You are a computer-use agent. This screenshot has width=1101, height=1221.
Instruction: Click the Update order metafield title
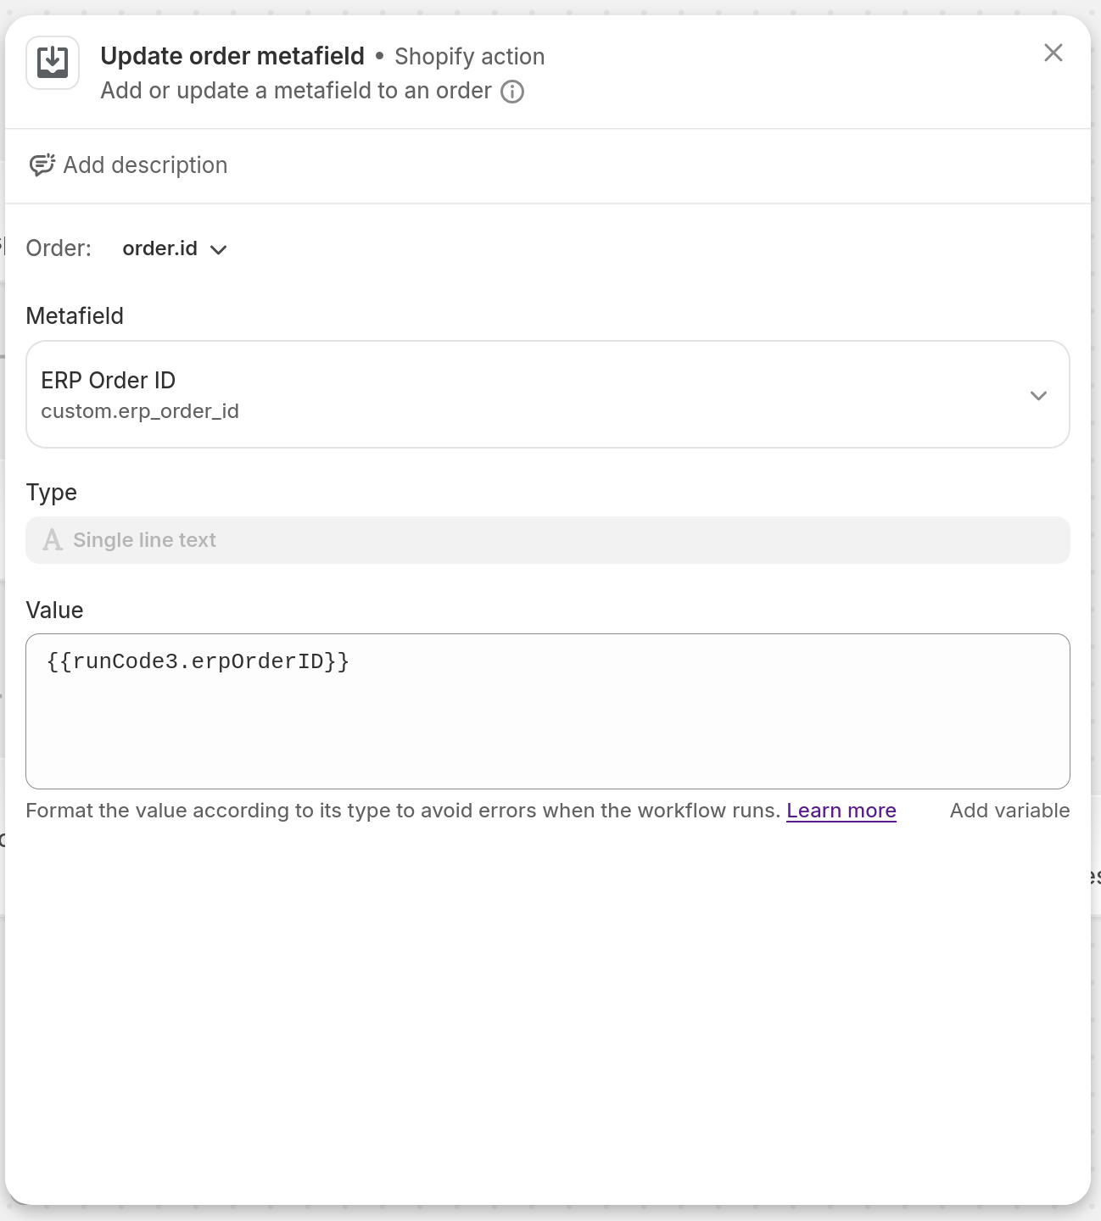click(233, 55)
